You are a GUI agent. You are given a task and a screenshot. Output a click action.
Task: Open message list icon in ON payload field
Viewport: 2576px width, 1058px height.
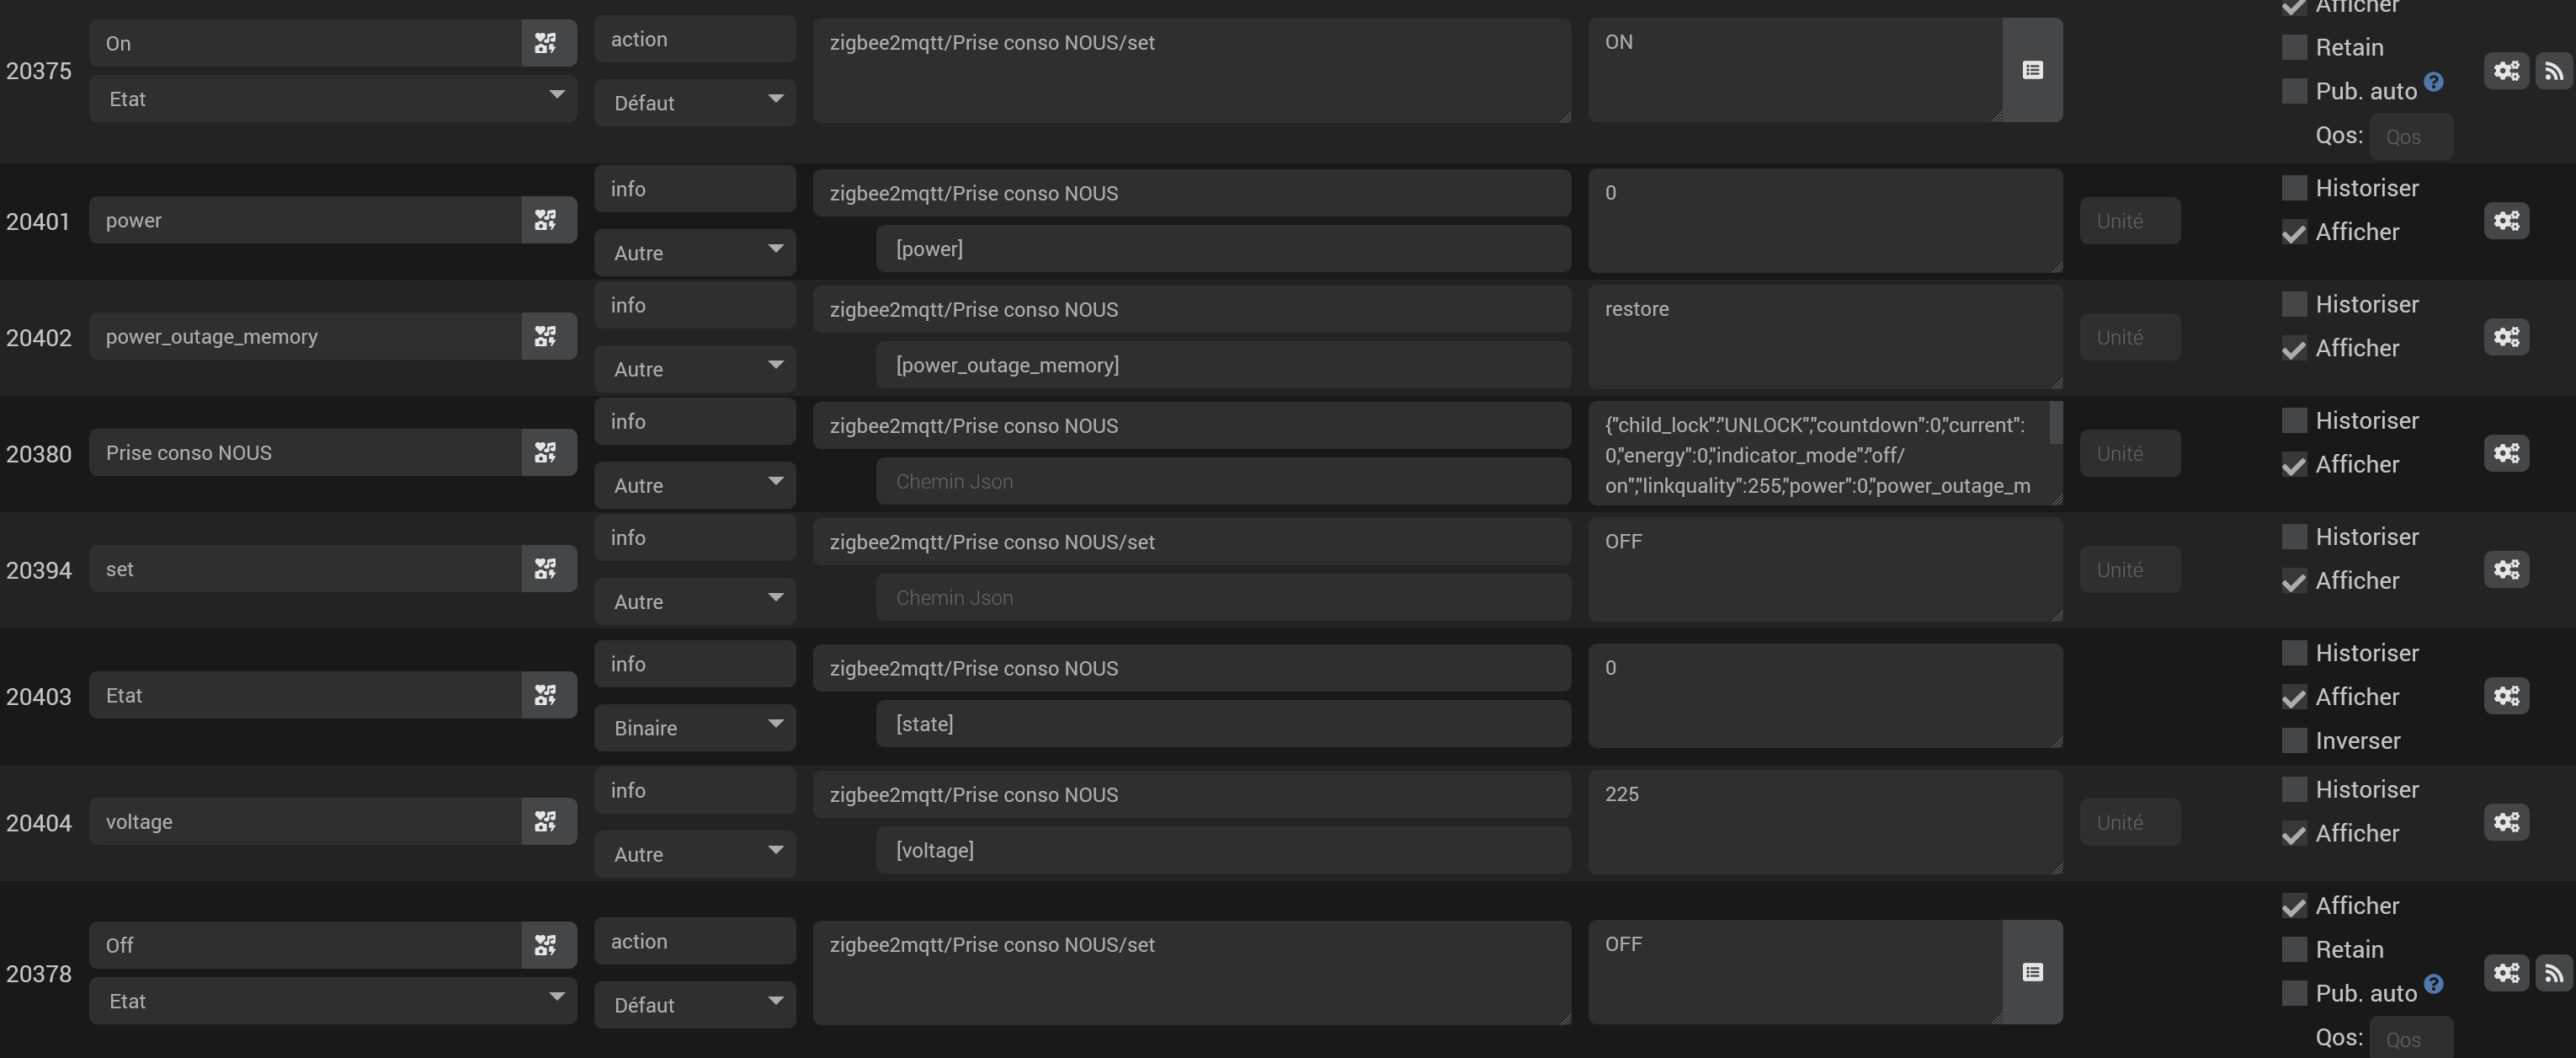[2032, 70]
